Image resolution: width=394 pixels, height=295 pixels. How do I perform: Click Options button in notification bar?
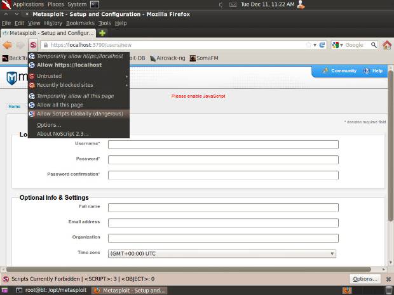(x=365, y=279)
